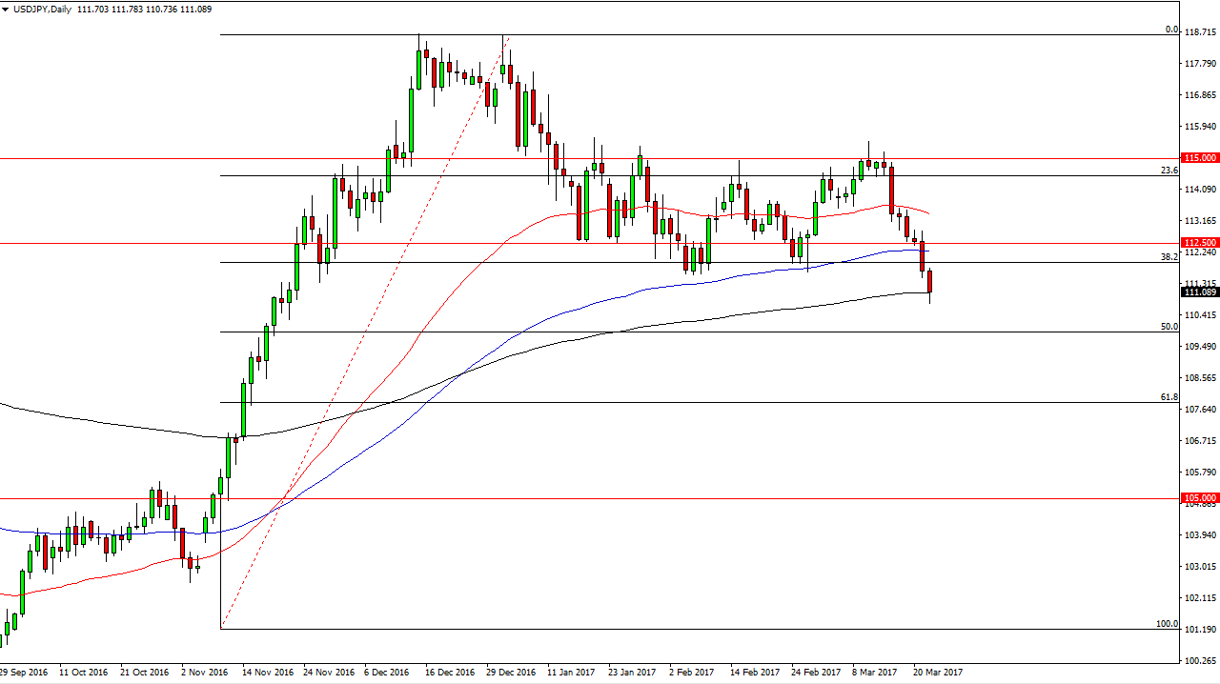This screenshot has width=1220, height=684.
Task: Click the Fibonacci 0.0 level label
Action: tap(1172, 30)
